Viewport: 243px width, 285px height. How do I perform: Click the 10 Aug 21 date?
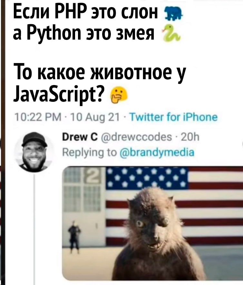(95, 118)
